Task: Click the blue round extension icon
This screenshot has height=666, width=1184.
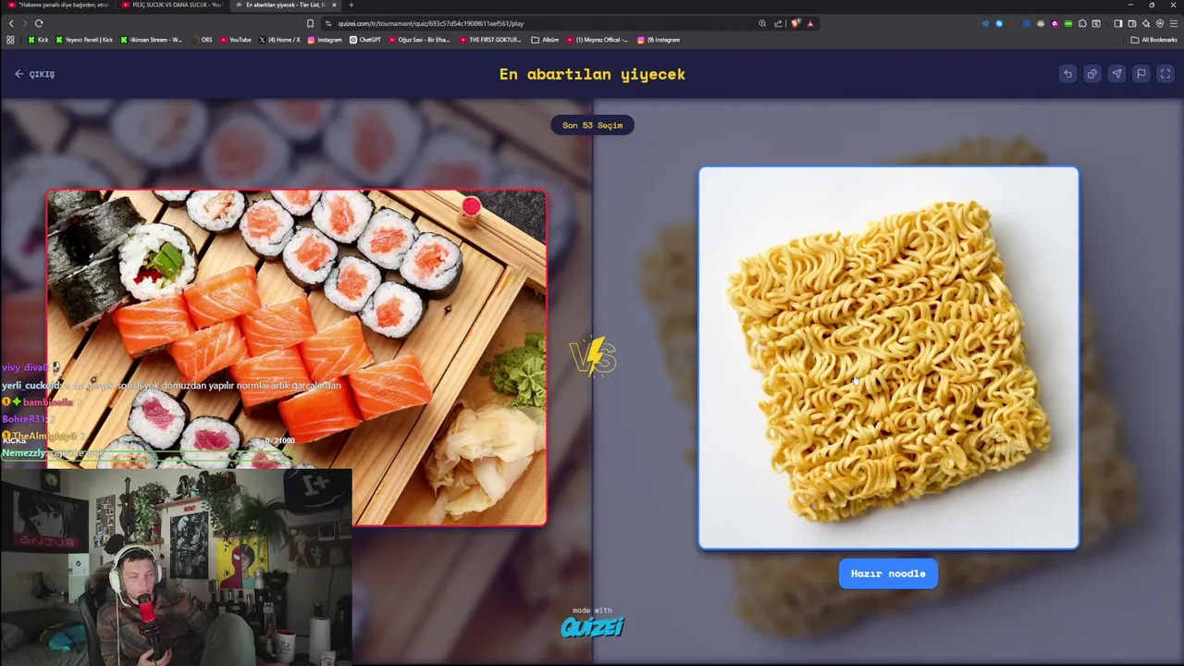Action: click(999, 23)
